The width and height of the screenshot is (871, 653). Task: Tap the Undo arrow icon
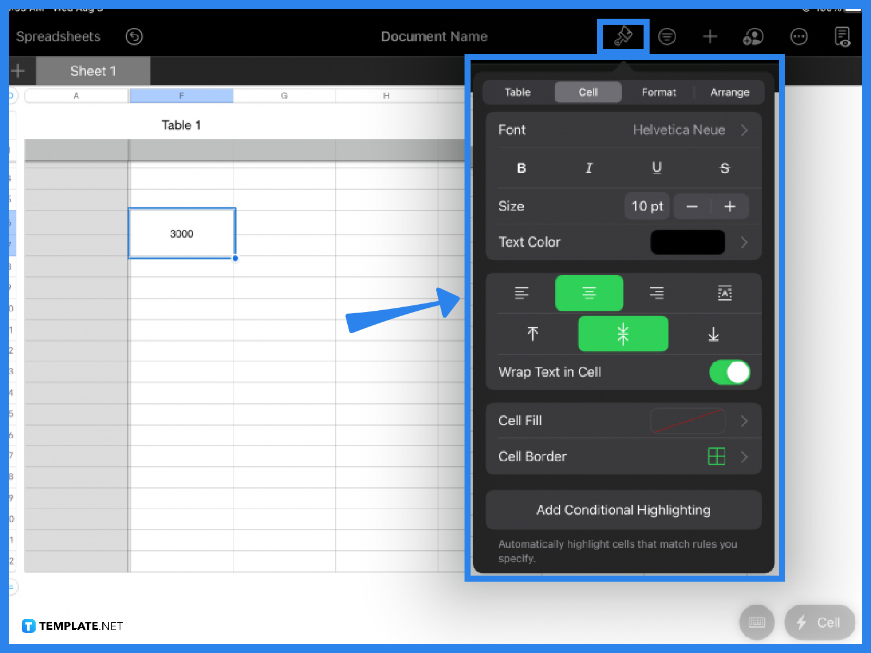(x=134, y=37)
